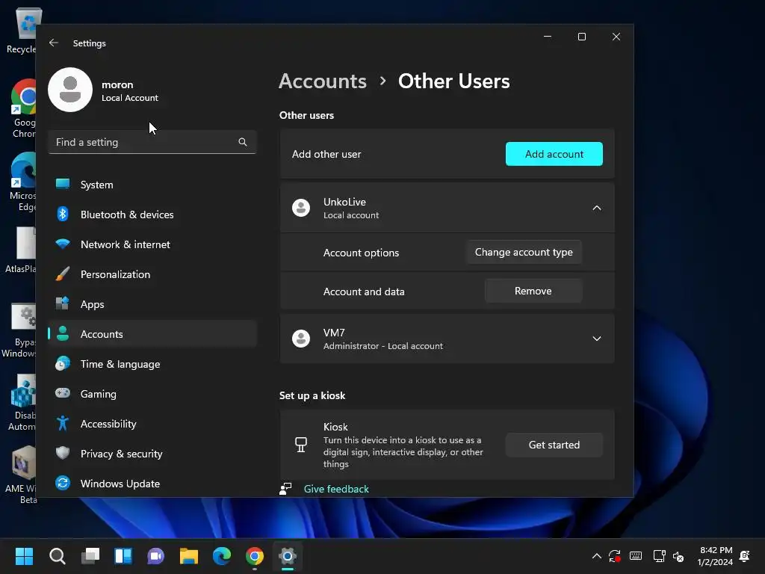Open the Chat app on taskbar
The height and width of the screenshot is (574, 765).
(x=155, y=556)
